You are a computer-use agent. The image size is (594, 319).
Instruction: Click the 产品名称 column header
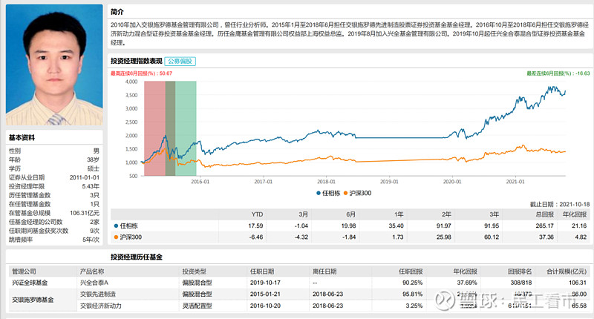pos(92,272)
